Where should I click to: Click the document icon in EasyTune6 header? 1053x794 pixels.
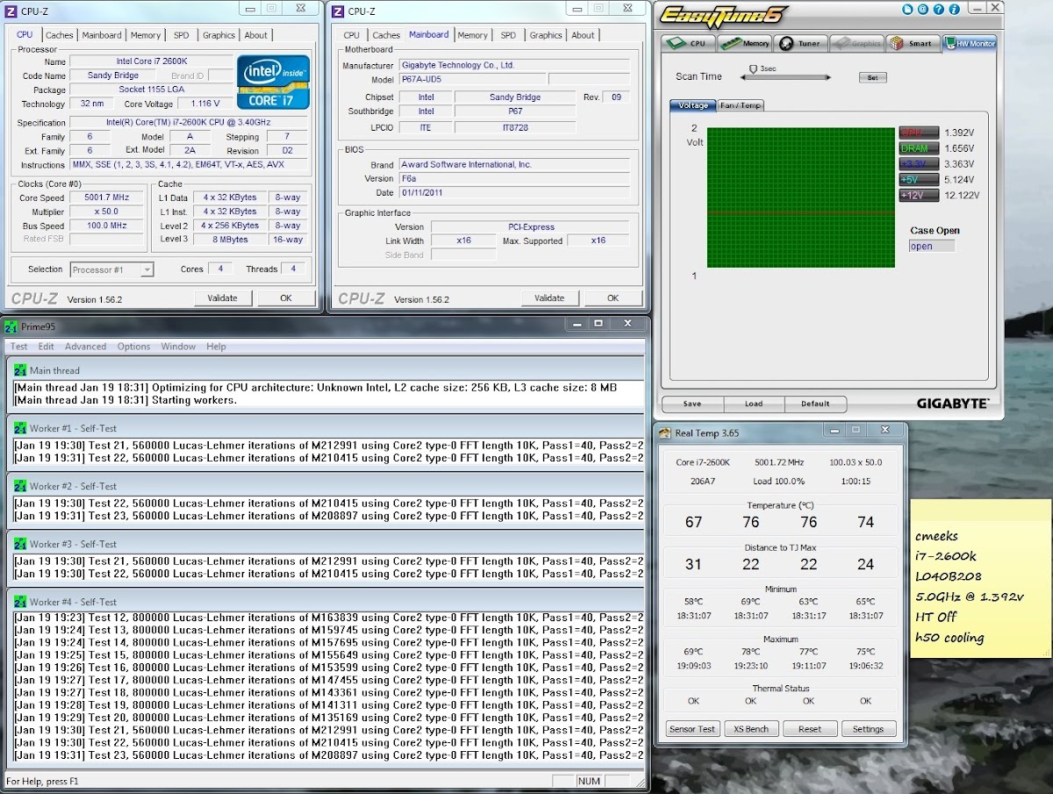(x=909, y=9)
